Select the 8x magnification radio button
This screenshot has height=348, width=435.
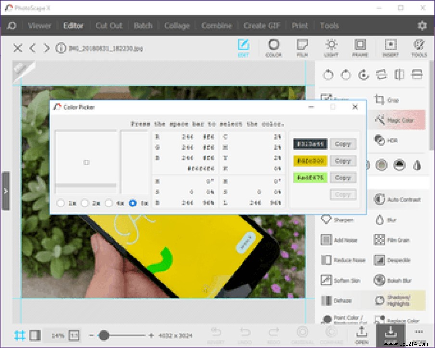pyautogui.click(x=133, y=203)
